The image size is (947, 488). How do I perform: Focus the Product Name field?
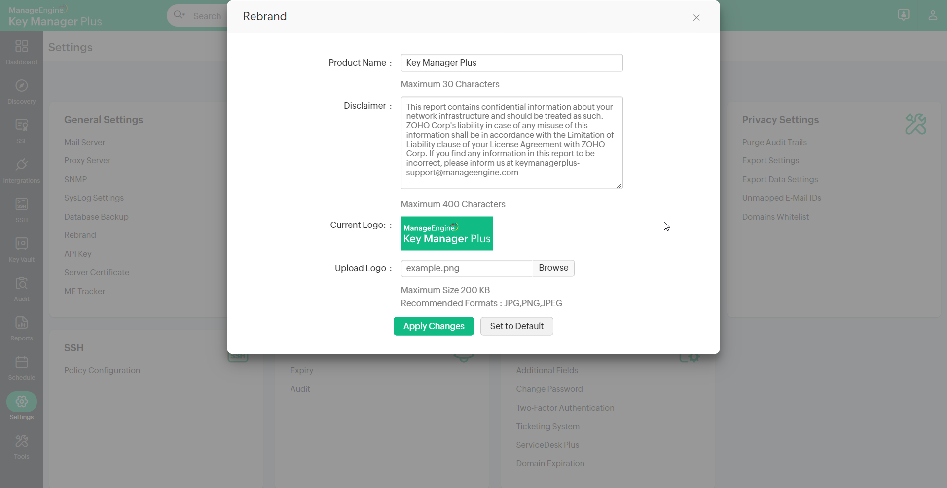click(x=512, y=63)
